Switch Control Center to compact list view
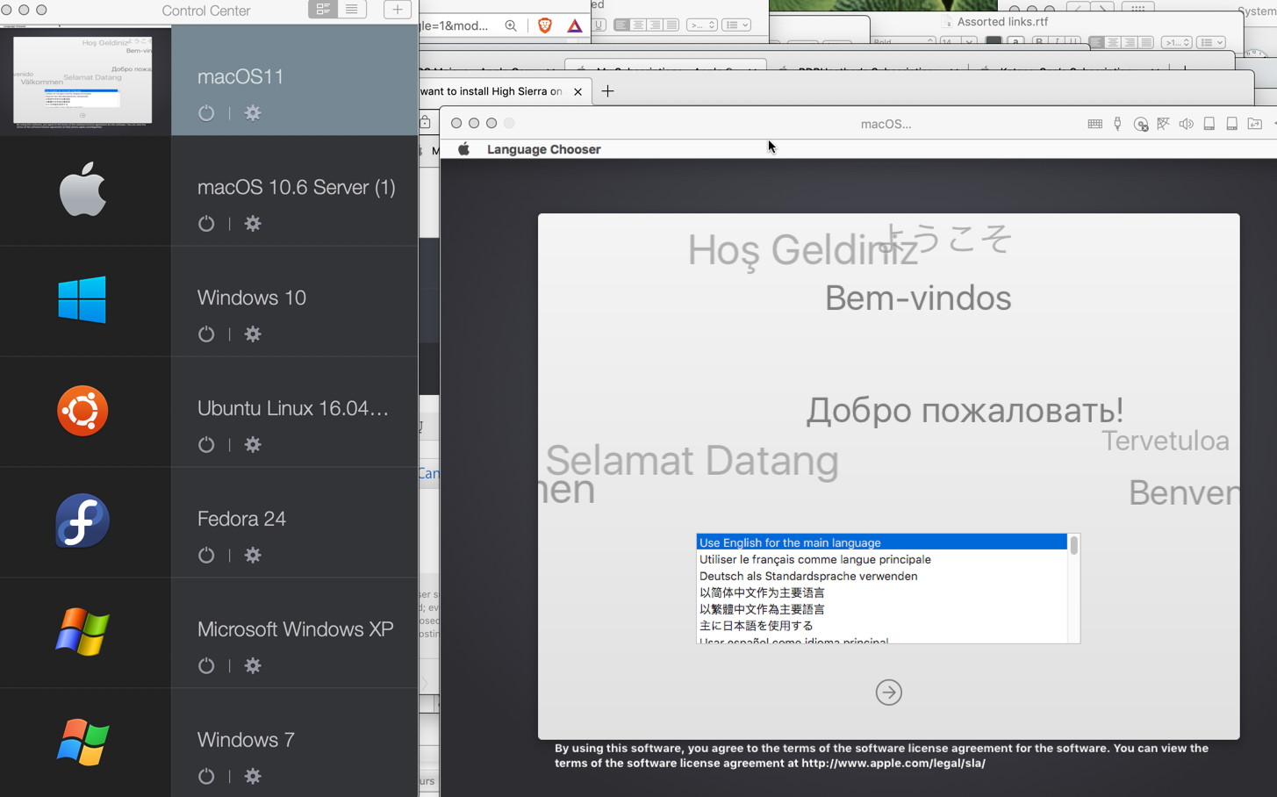The width and height of the screenshot is (1277, 797). tap(352, 10)
